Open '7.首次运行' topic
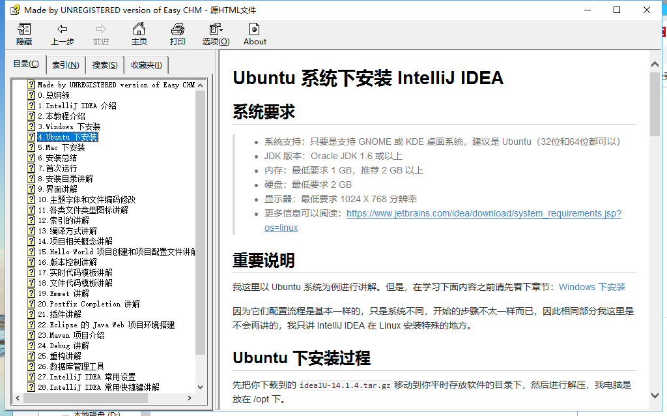The width and height of the screenshot is (667, 416). (x=57, y=168)
